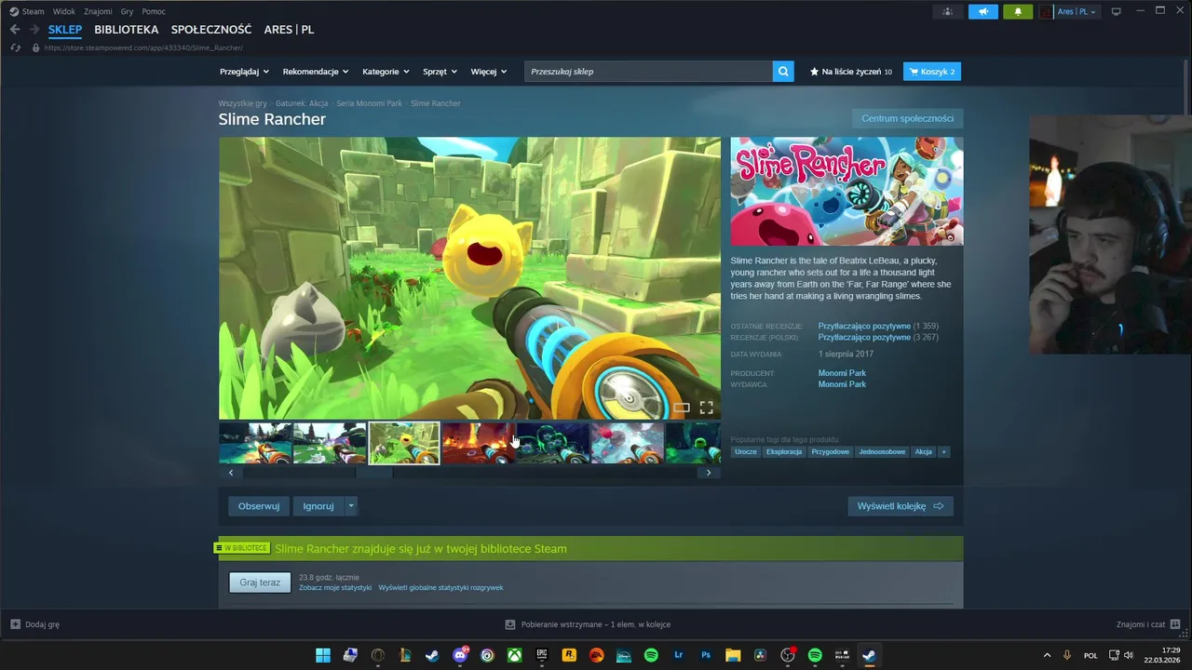Open Disney+ from the taskbar

(x=624, y=655)
